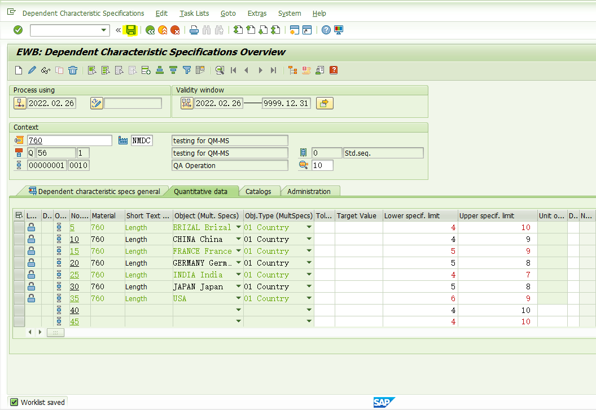Select the row selector for row 40

(19, 310)
